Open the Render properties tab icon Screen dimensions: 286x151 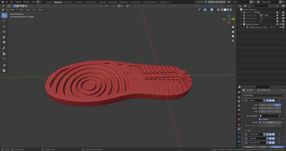[239, 97]
